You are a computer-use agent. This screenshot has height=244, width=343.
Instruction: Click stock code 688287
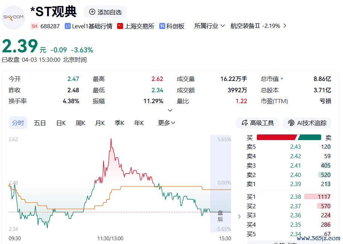(x=50, y=26)
